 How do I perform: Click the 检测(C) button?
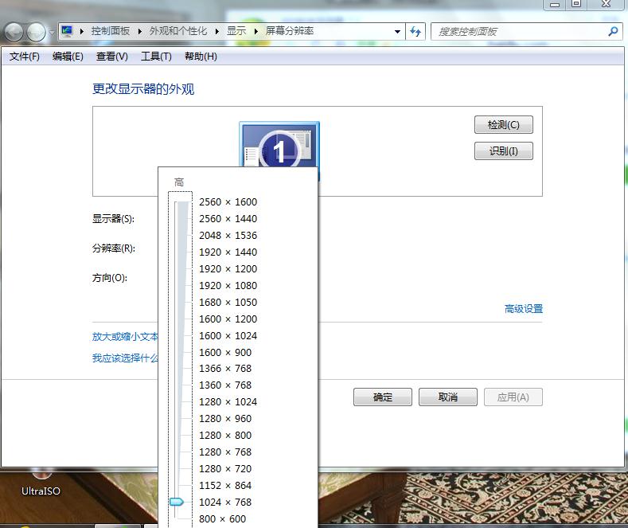click(x=504, y=124)
